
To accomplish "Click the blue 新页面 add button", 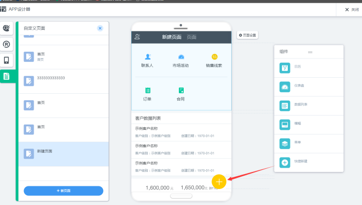I will click(64, 191).
